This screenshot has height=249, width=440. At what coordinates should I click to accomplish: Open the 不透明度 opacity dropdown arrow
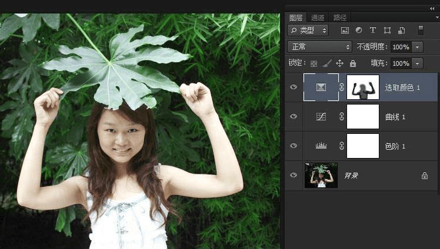(x=418, y=47)
